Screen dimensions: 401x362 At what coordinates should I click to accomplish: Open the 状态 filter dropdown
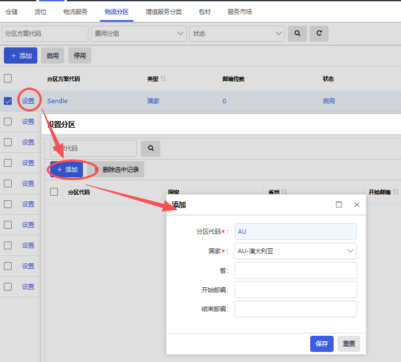pyautogui.click(x=237, y=33)
